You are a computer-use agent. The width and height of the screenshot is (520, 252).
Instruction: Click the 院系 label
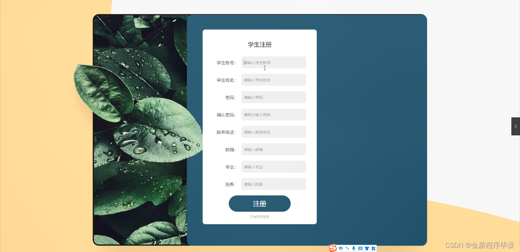[x=230, y=184]
